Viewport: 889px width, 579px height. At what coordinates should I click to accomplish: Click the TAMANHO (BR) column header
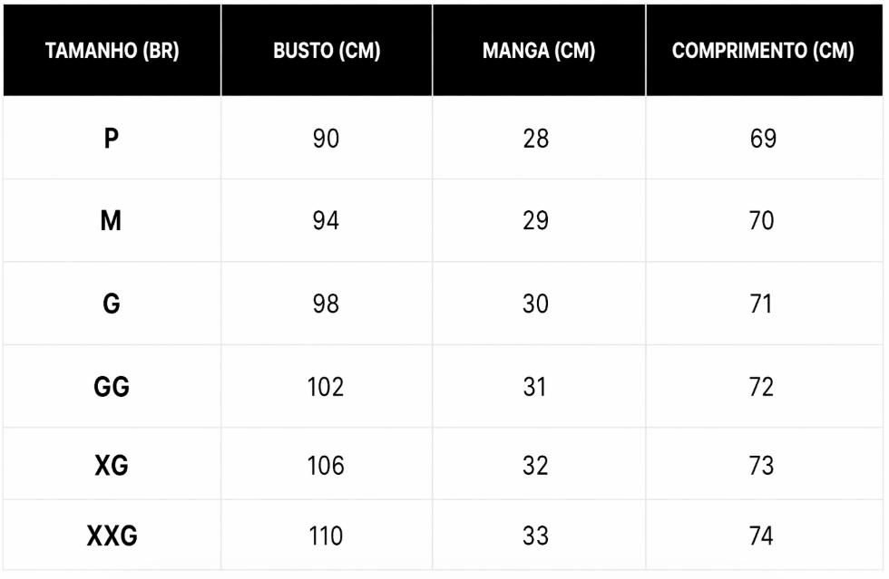[112, 52]
